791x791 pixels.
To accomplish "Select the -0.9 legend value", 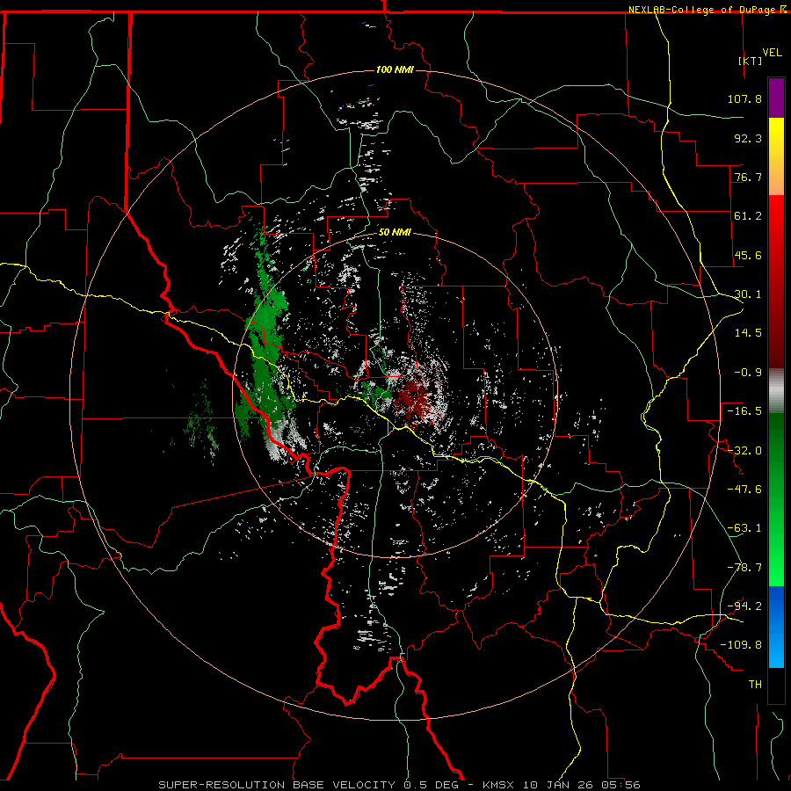I will coord(748,373).
